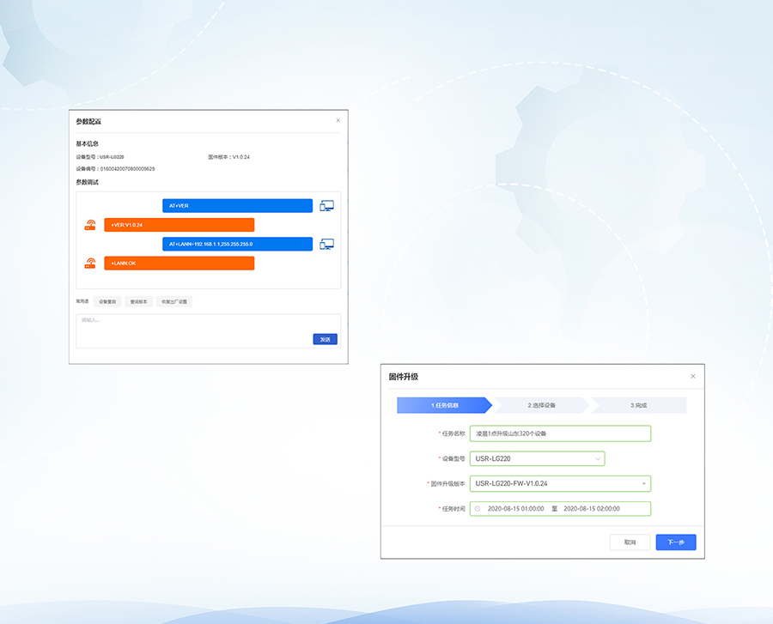Go to the 2.选择设备 step

tap(541, 405)
